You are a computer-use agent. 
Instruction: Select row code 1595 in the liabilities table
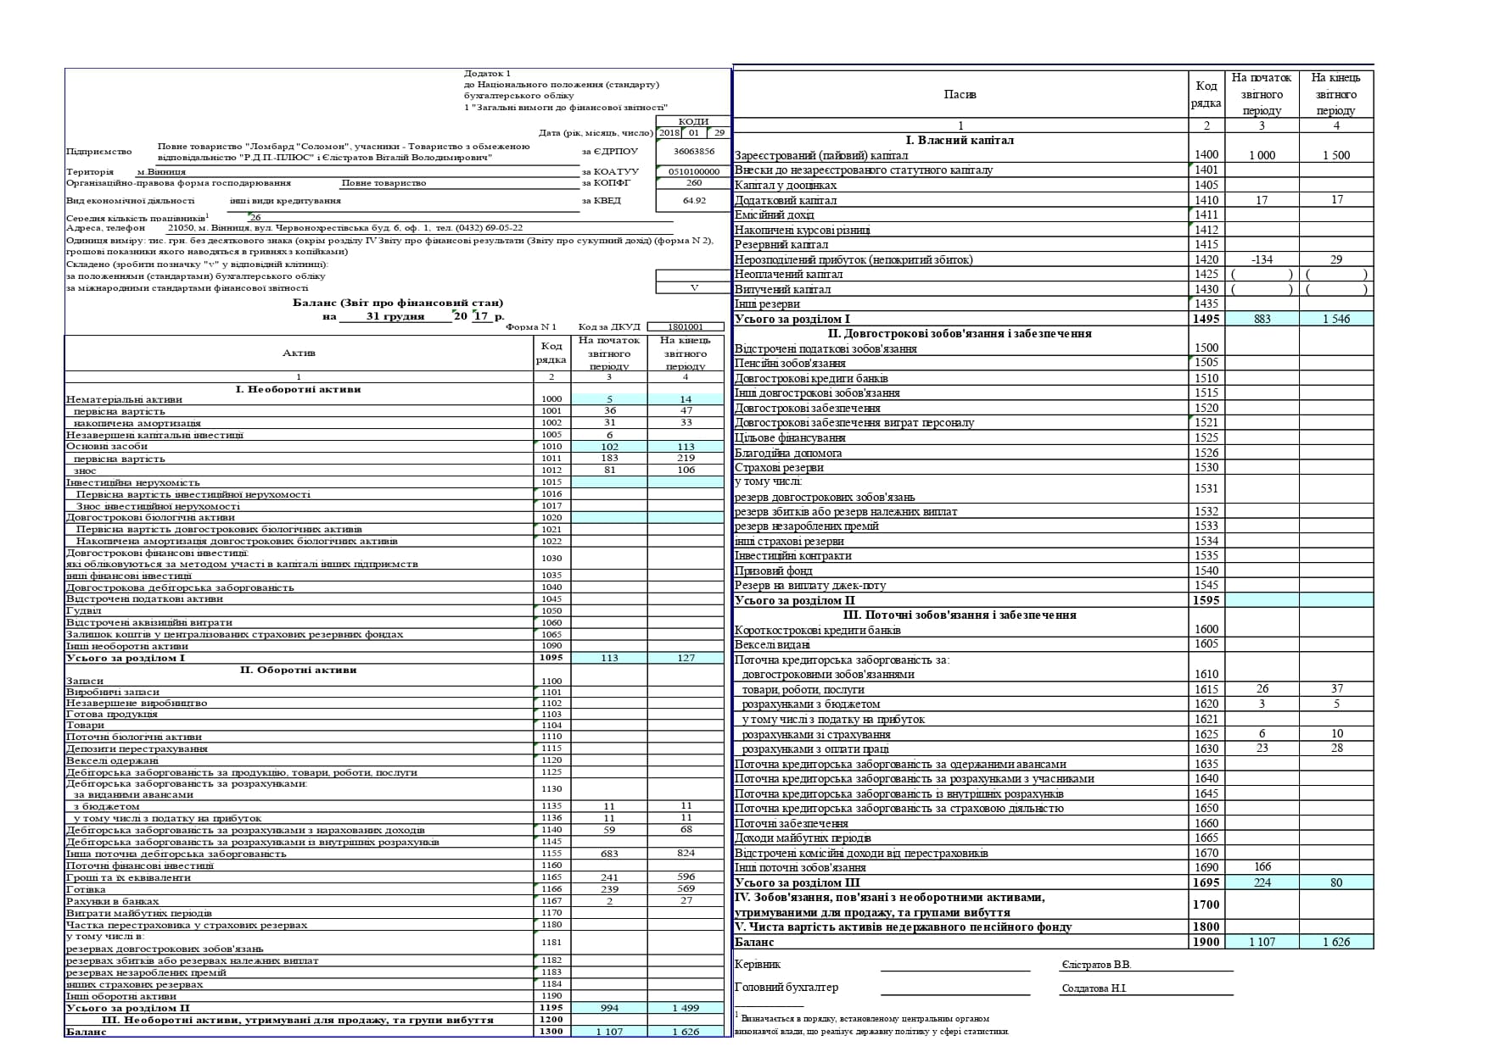1206,600
